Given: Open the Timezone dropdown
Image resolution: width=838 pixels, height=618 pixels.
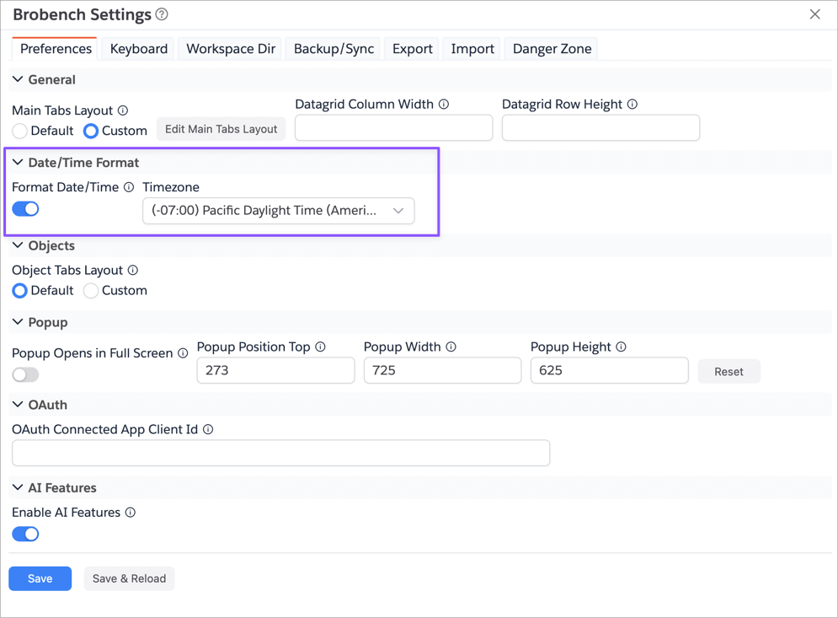Looking at the screenshot, I should coord(278,211).
